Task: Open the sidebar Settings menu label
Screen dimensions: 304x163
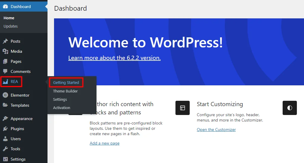Action: 18,159
